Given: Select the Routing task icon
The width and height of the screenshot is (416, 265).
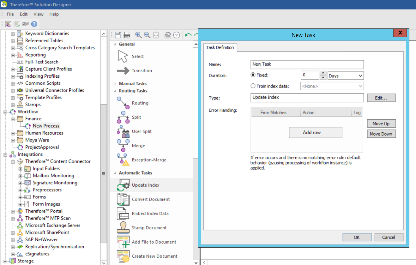Looking at the screenshot, I should pos(140,103).
